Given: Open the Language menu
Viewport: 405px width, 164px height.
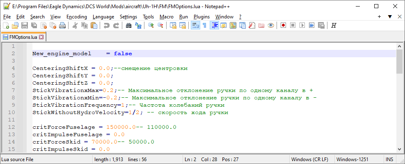Looking at the screenshot, I should click(x=103, y=17).
